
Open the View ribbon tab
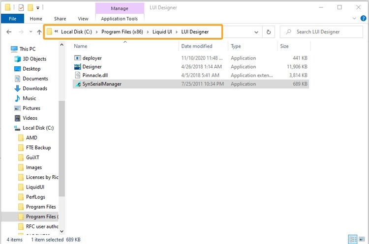pos(83,19)
